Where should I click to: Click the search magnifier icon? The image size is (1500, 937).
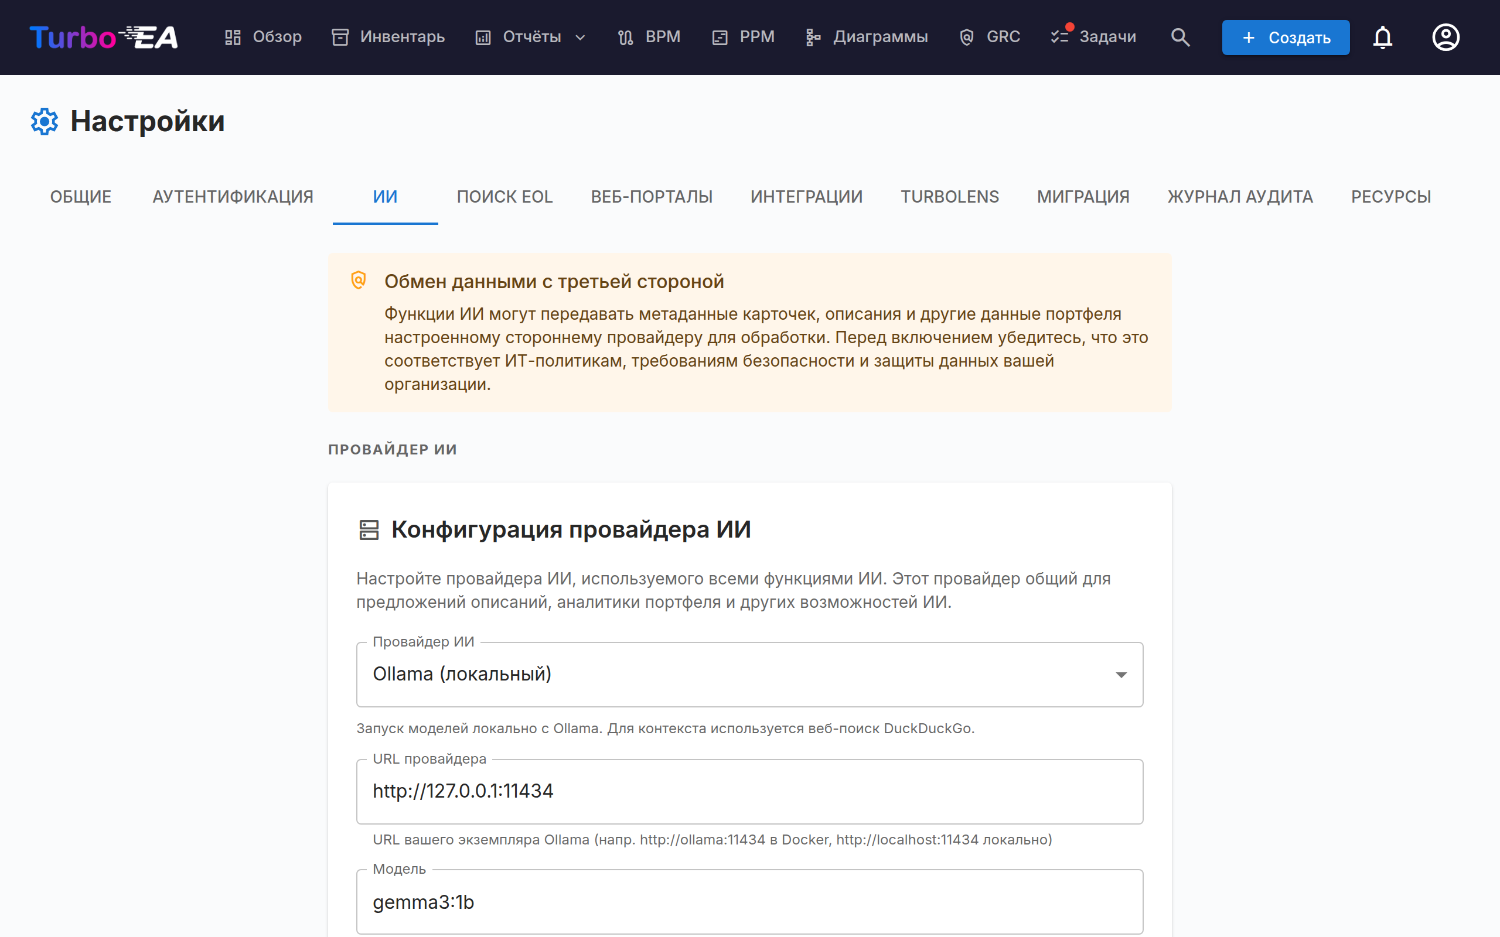coord(1180,37)
